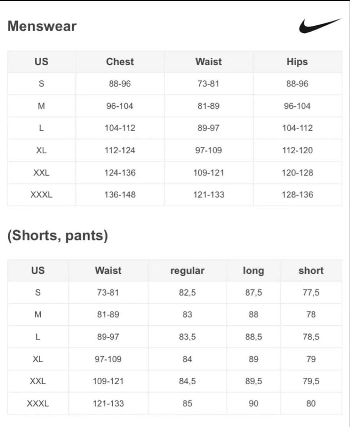Select the Waist header in top table
Screen dimensions: 350x427
209,62
